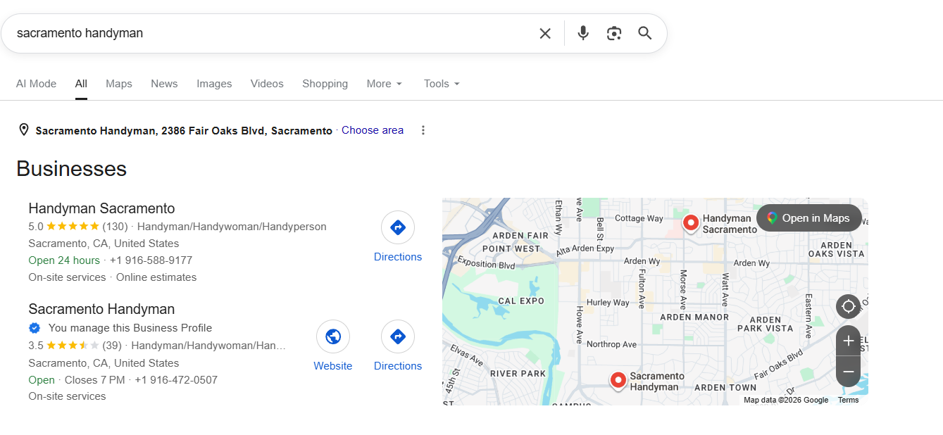Click the Businesses heading
This screenshot has height=435, width=943.
pos(71,169)
